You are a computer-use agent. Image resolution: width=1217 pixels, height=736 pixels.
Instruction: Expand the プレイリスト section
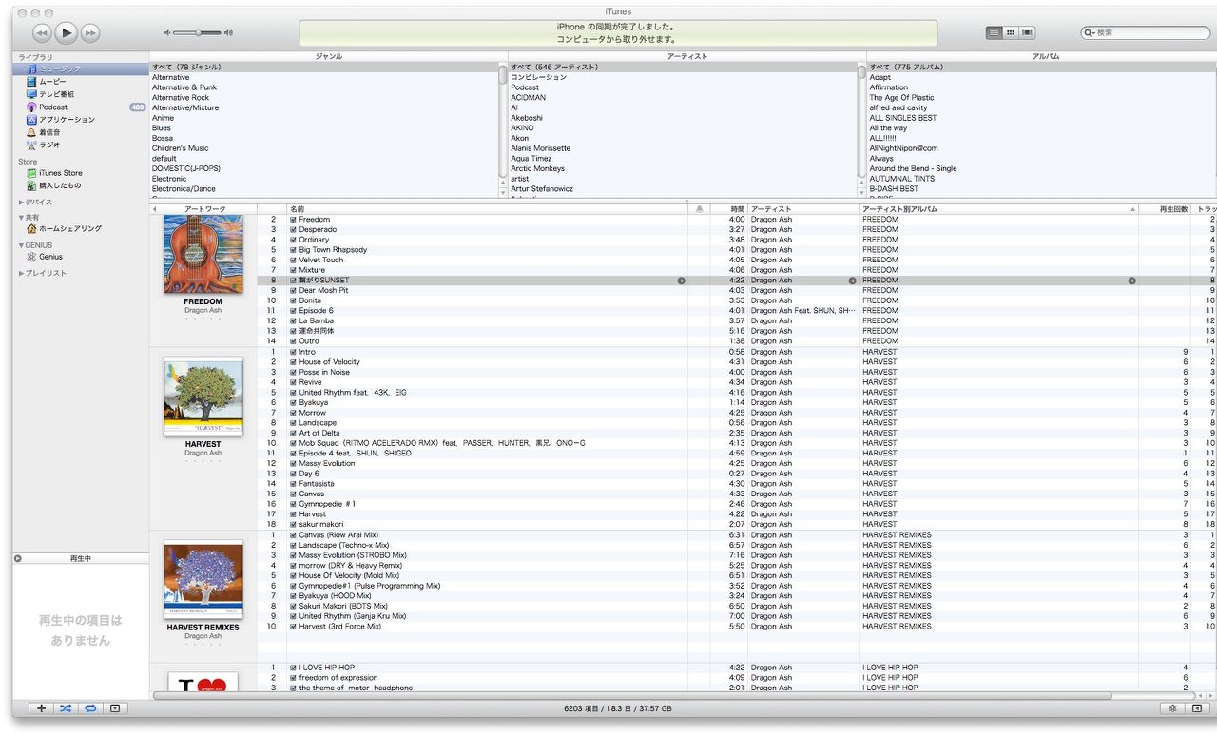21,273
